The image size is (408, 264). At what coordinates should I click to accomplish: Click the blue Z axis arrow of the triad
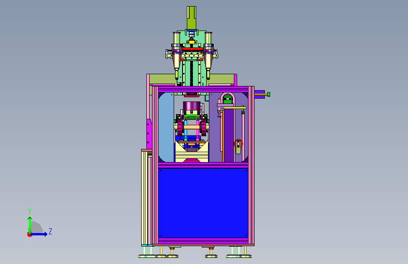click(39, 234)
